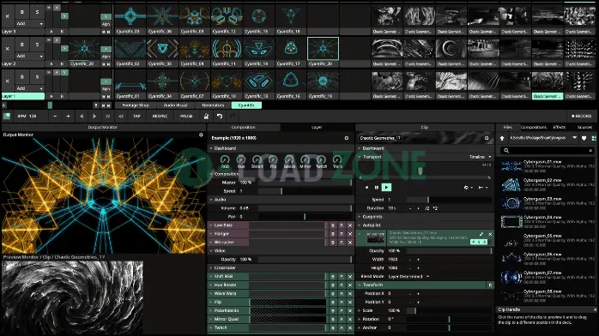Select Cyantific_20 clip thumbnail in grid
The image size is (599, 336).
323,49
